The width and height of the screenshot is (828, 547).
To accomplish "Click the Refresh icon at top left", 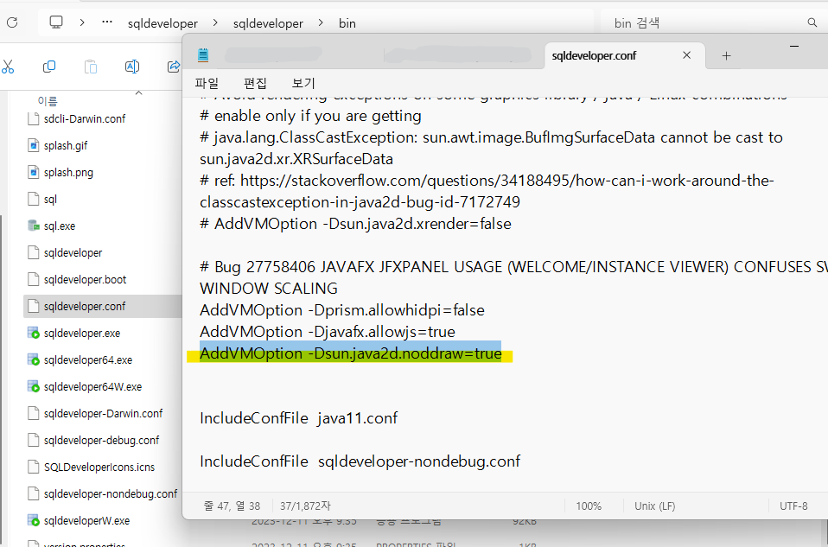I will tap(10, 22).
